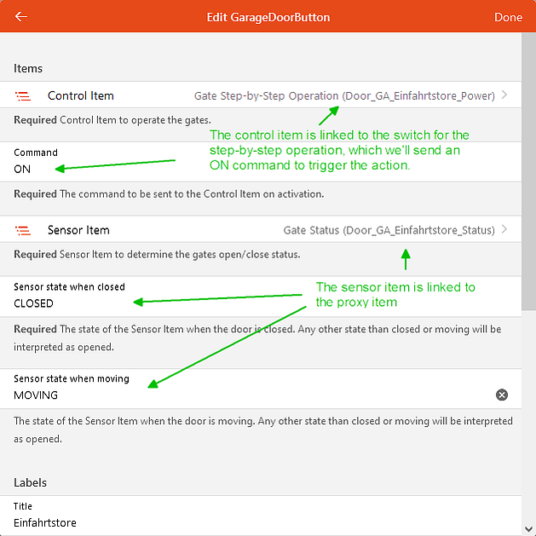Click the scrollbar down arrow
This screenshot has width=536, height=536.
pyautogui.click(x=528, y=529)
